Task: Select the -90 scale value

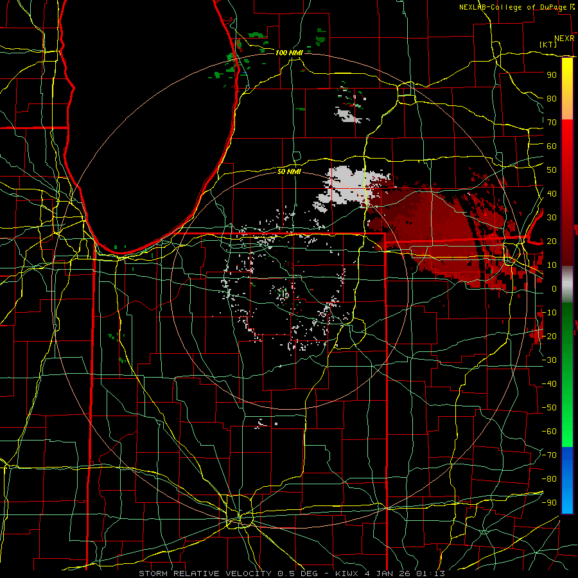Action: pos(550,503)
